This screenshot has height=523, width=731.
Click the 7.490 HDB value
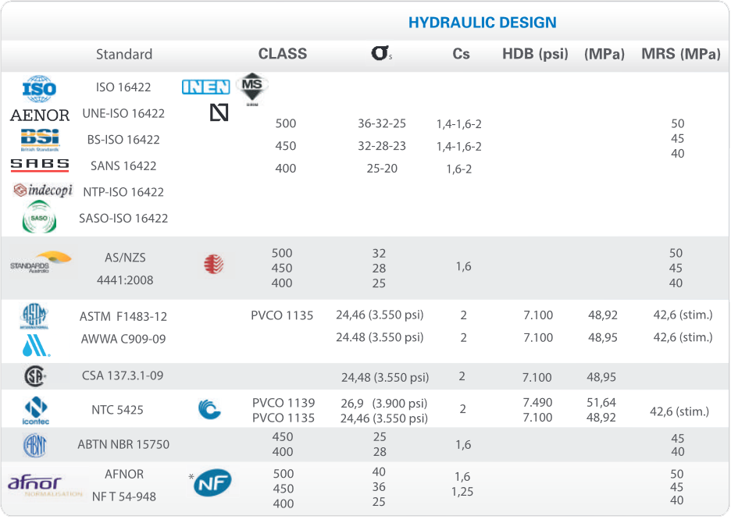(x=537, y=402)
